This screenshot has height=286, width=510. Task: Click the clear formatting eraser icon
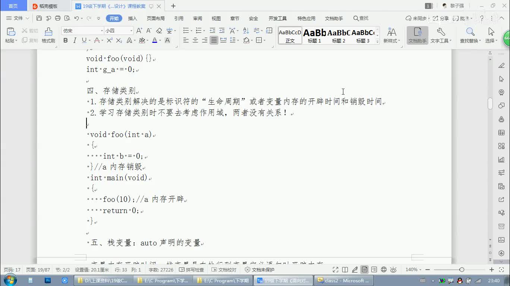[159, 31]
